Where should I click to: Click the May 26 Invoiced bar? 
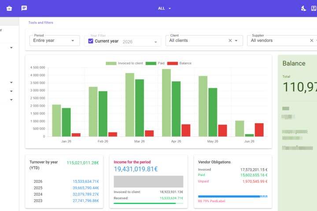pyautogui.click(x=203, y=106)
